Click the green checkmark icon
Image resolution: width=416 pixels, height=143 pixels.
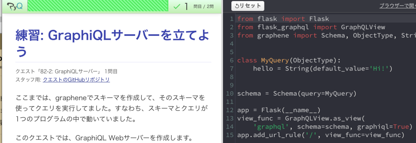click(x=177, y=6)
